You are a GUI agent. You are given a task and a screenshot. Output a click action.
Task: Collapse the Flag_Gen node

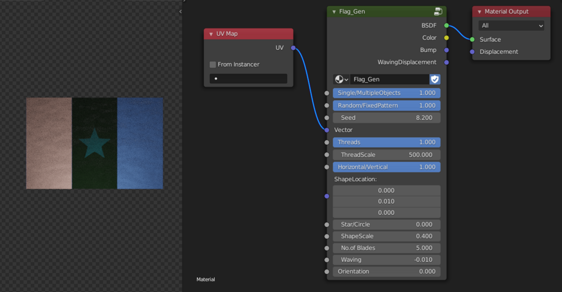[334, 12]
